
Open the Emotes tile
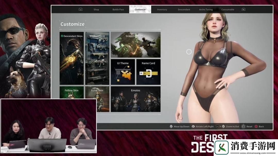(136, 99)
